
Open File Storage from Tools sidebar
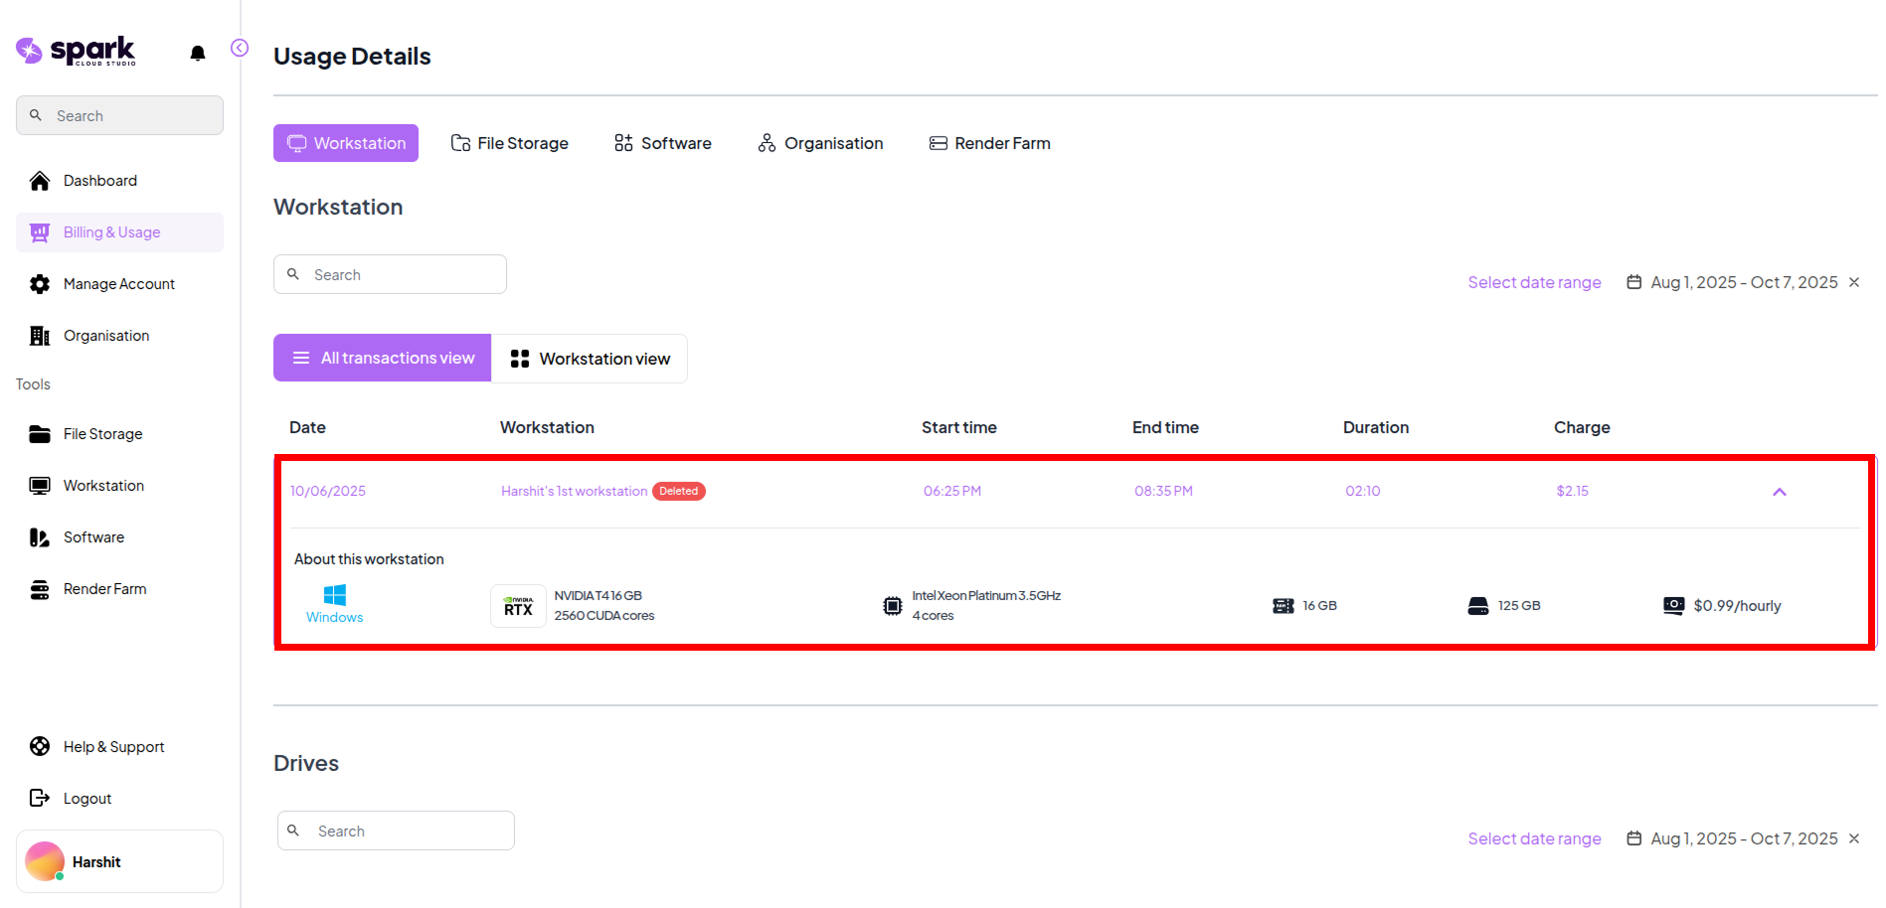[102, 434]
